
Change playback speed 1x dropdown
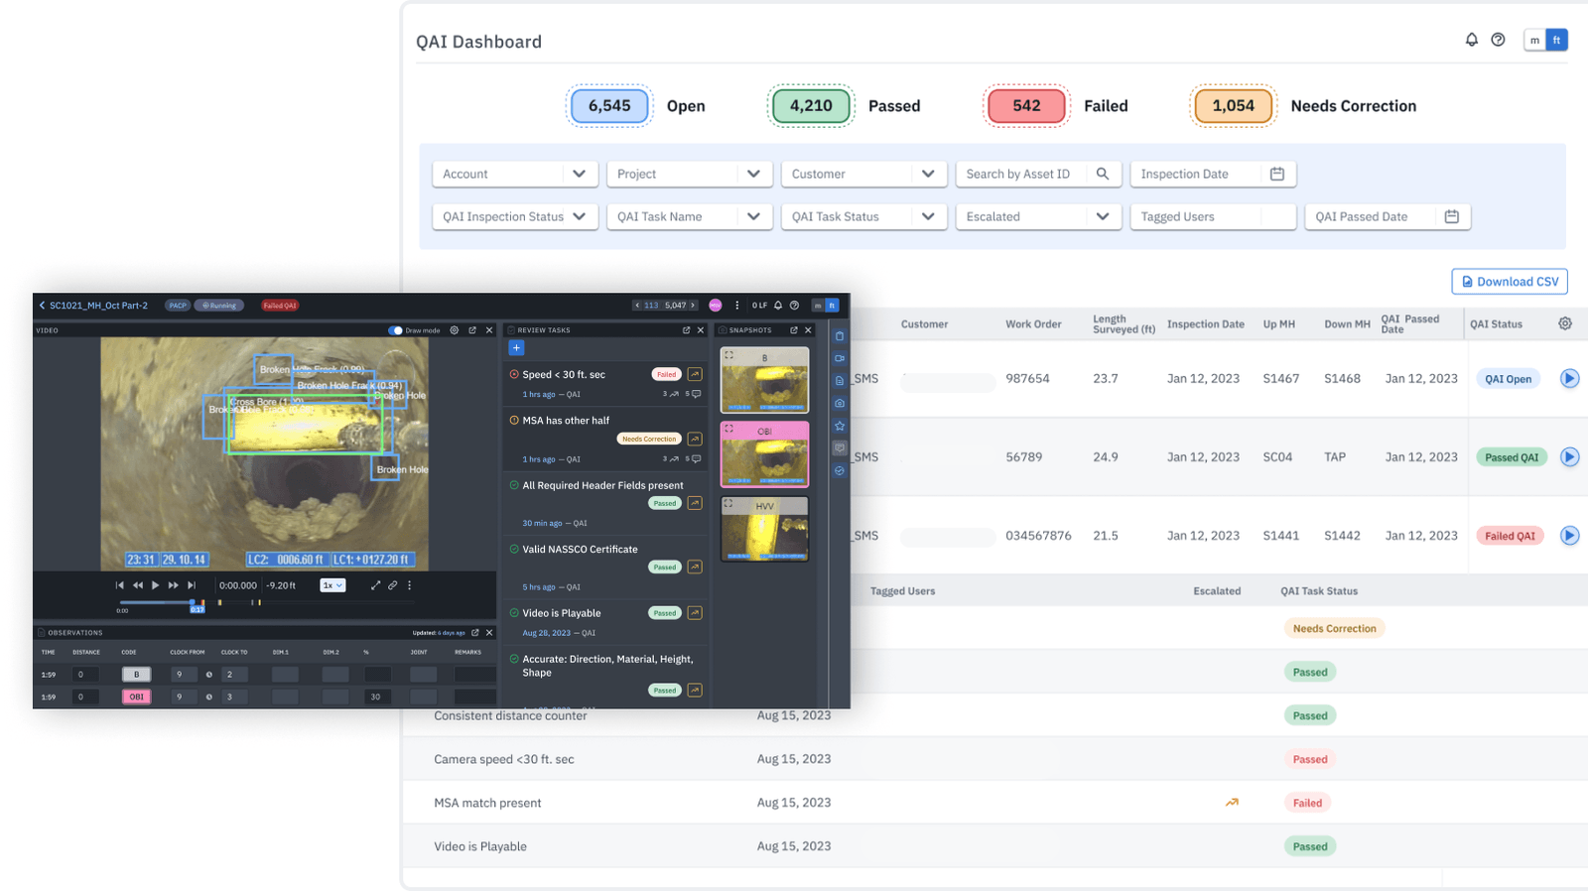332,585
